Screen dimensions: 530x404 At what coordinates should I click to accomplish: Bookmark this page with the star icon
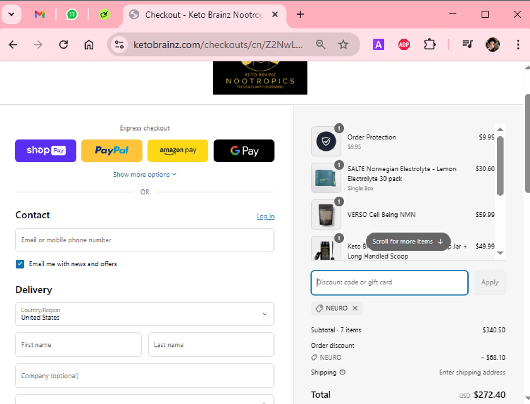tap(343, 44)
